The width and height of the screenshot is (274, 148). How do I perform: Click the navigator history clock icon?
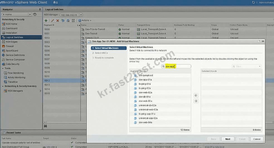click(35, 14)
